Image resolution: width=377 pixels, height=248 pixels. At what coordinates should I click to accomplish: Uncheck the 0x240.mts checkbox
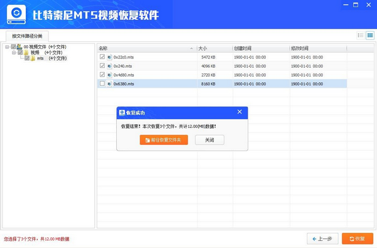pyautogui.click(x=102, y=65)
